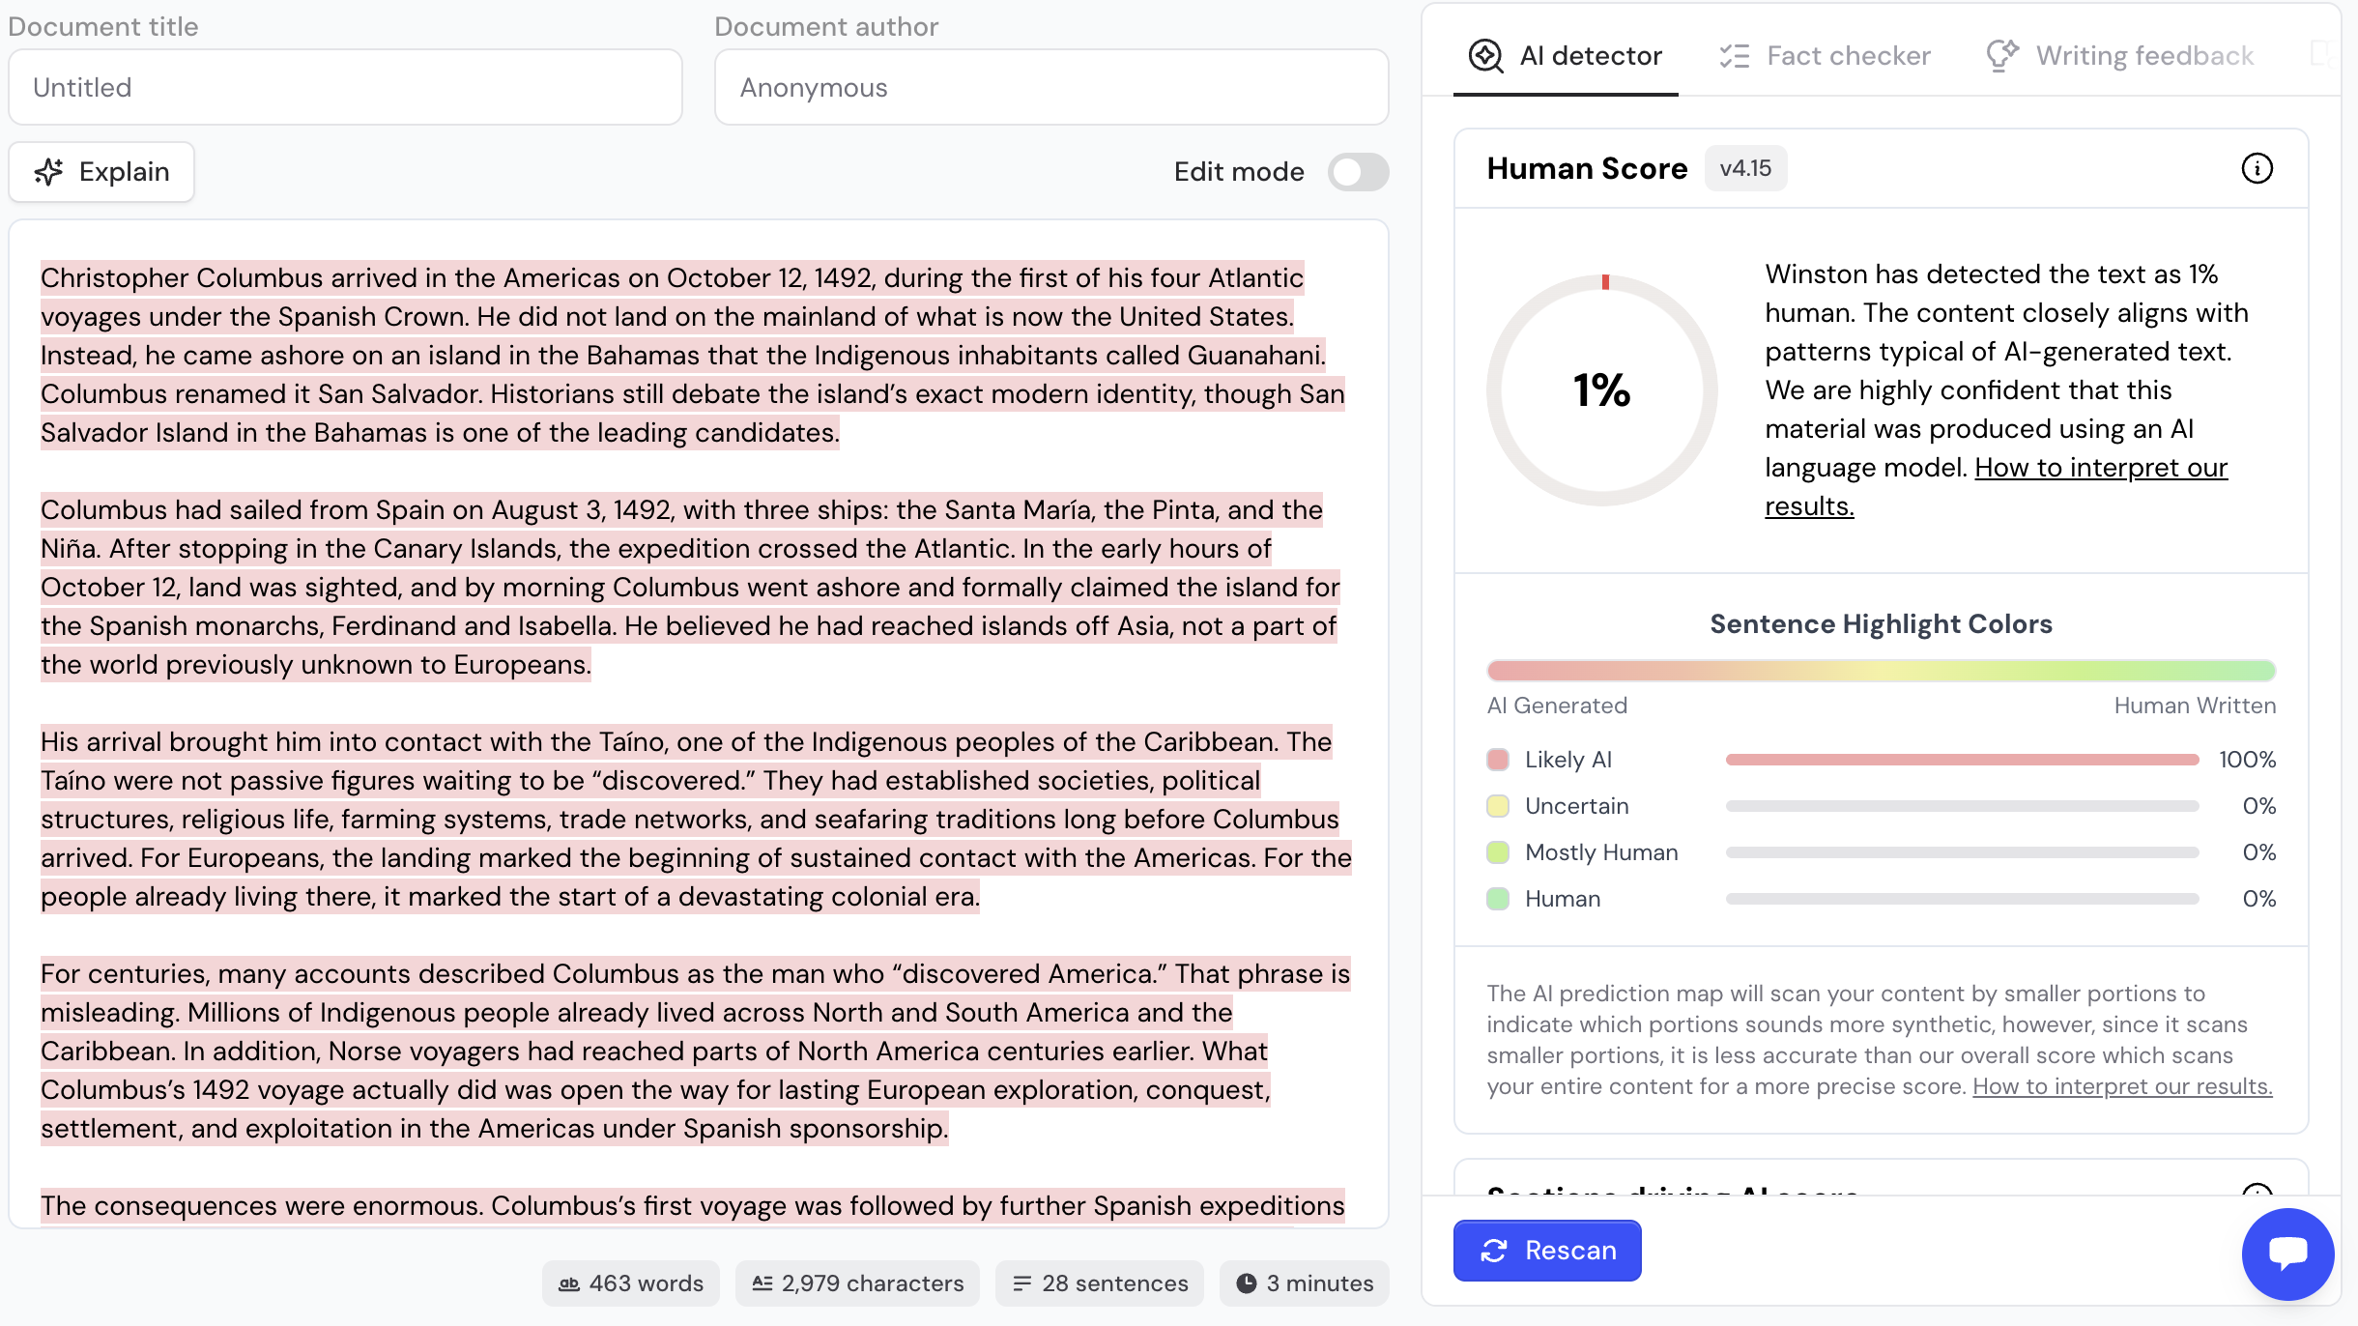Click the Document author field
The image size is (2358, 1326).
(1050, 87)
